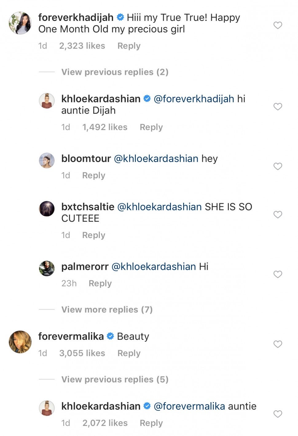The width and height of the screenshot is (298, 436).
Task: Tap heart on bloomtour's hey reply
Action: 278,166
